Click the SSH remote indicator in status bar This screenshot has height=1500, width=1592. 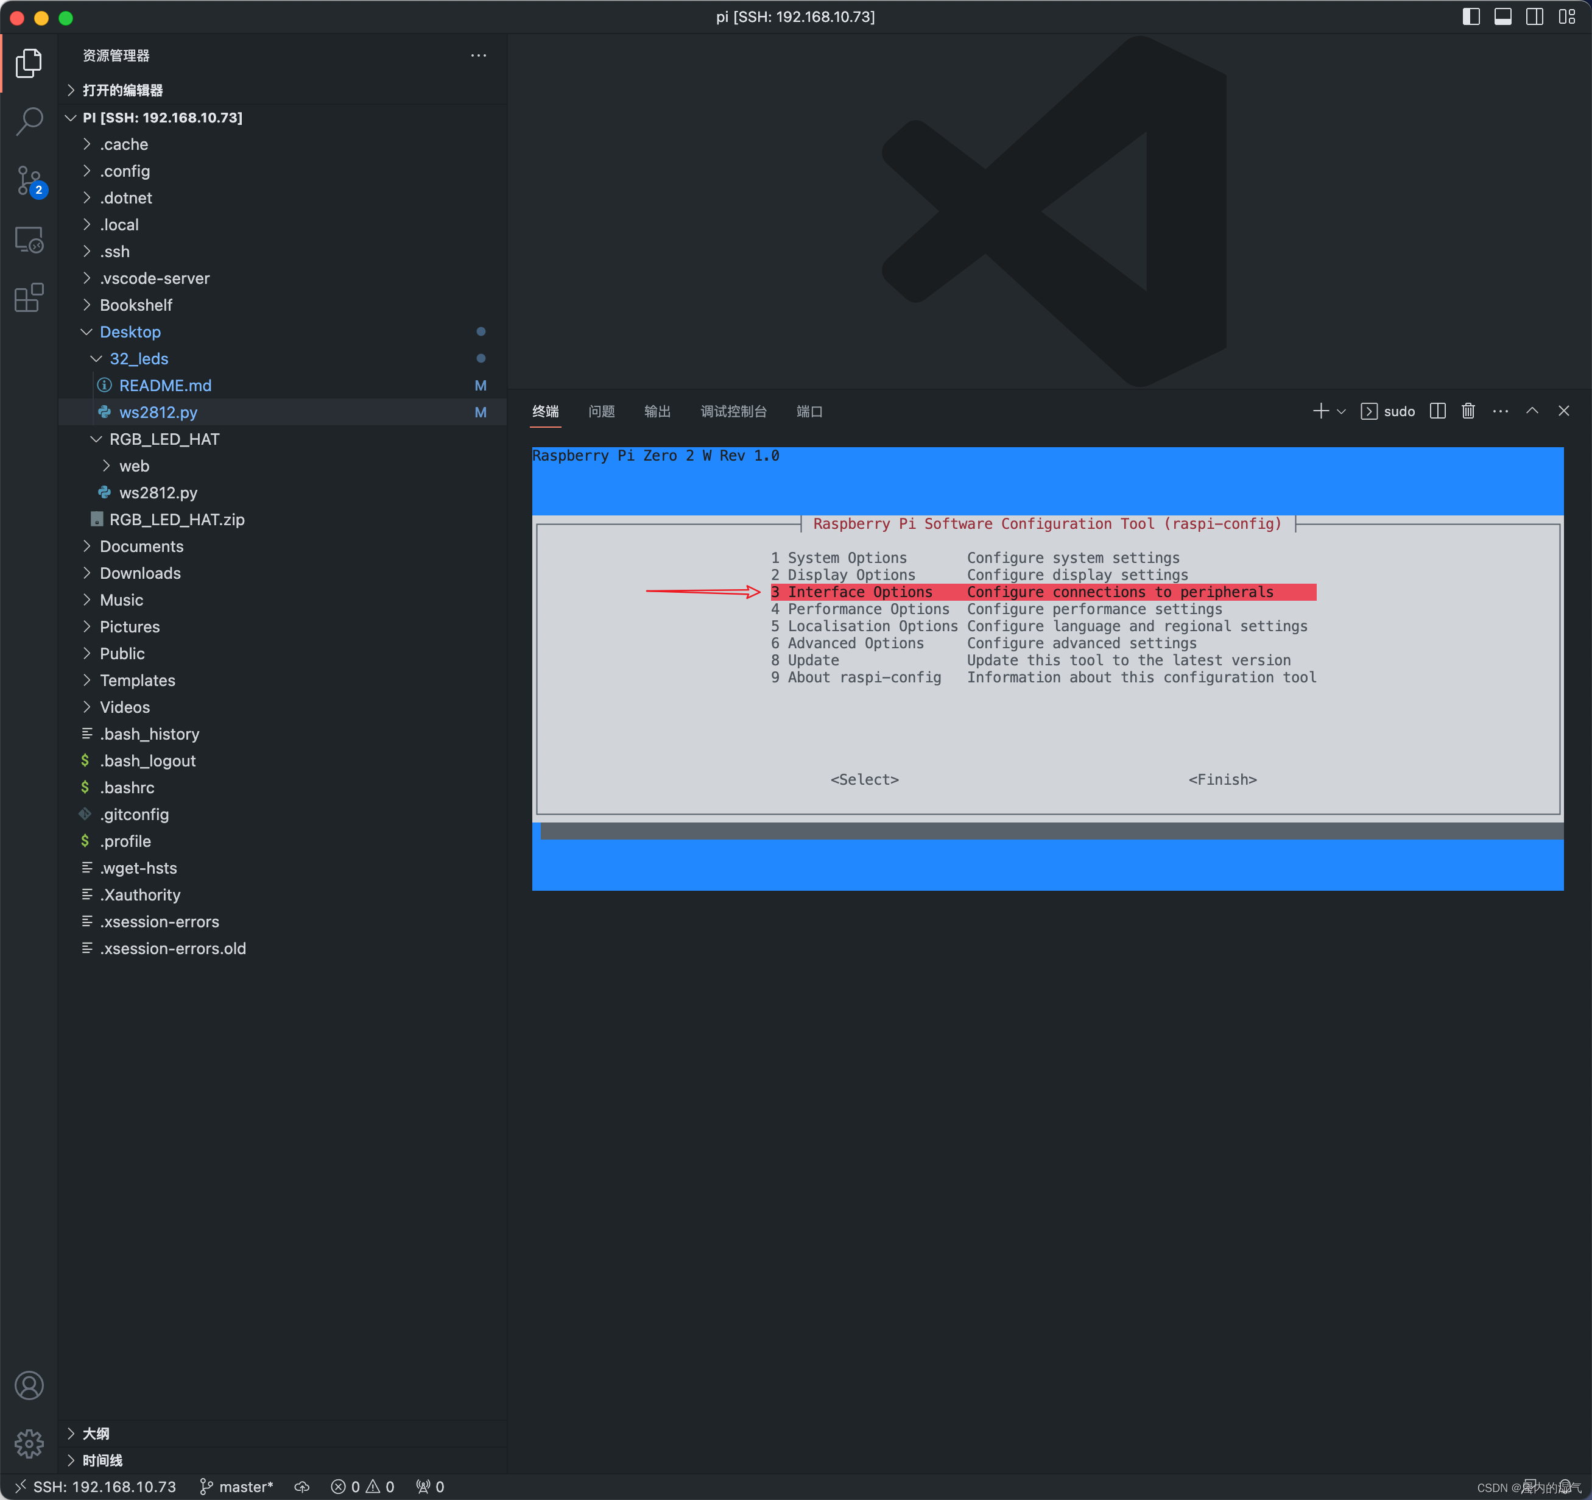point(94,1487)
